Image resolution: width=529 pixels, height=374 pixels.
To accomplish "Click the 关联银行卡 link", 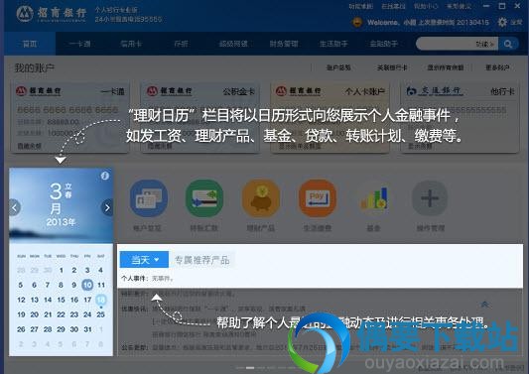I will [x=392, y=67].
